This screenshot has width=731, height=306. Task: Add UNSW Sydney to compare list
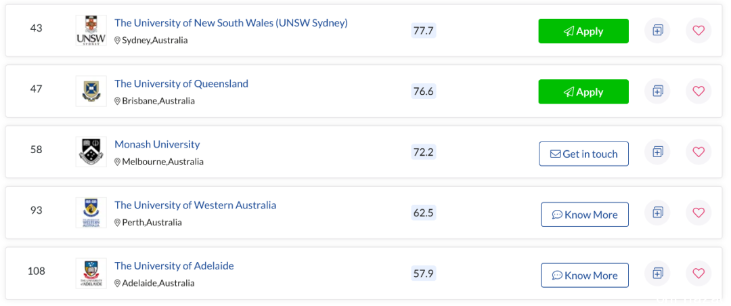point(657,30)
